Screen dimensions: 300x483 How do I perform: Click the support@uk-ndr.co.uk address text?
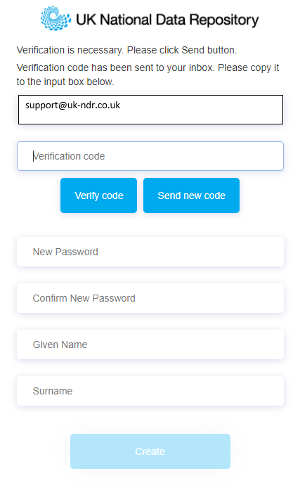point(72,105)
